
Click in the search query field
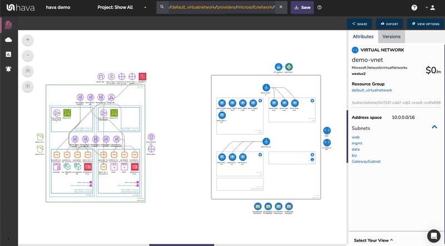[220, 8]
